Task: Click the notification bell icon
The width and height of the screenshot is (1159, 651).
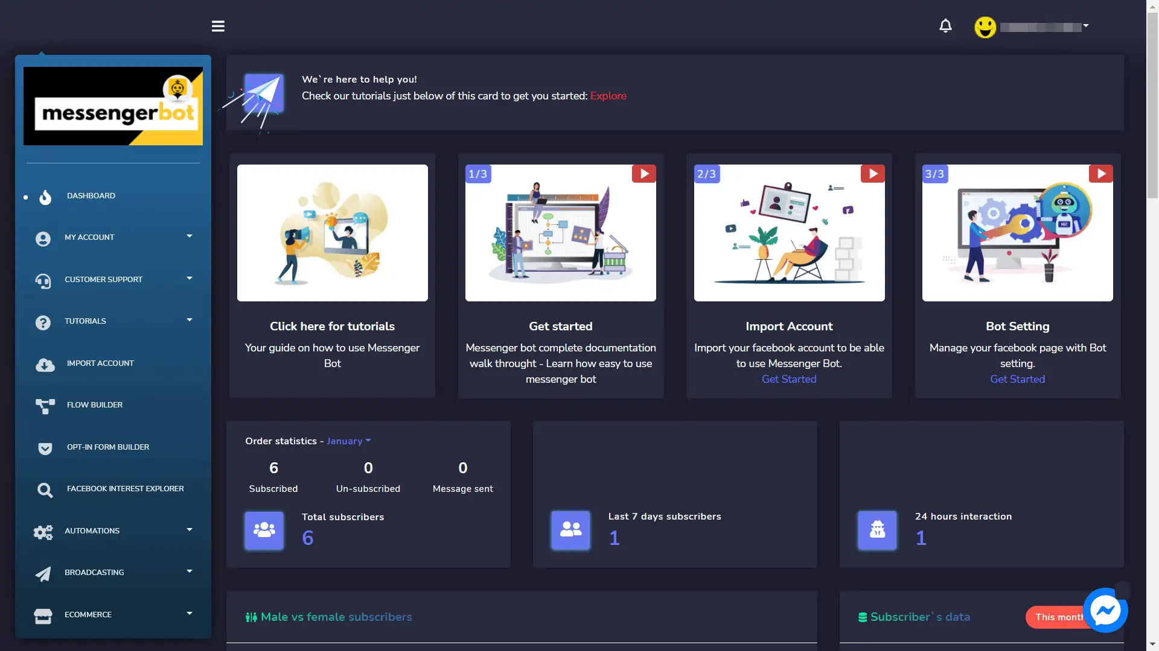Action: (946, 27)
